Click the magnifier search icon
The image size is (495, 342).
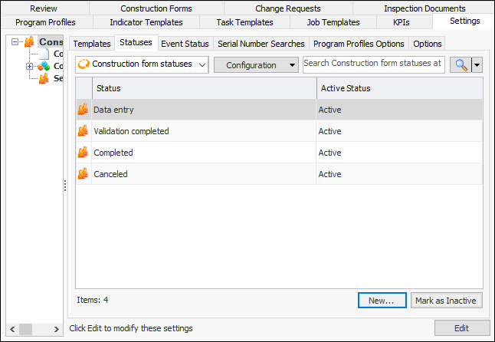461,64
